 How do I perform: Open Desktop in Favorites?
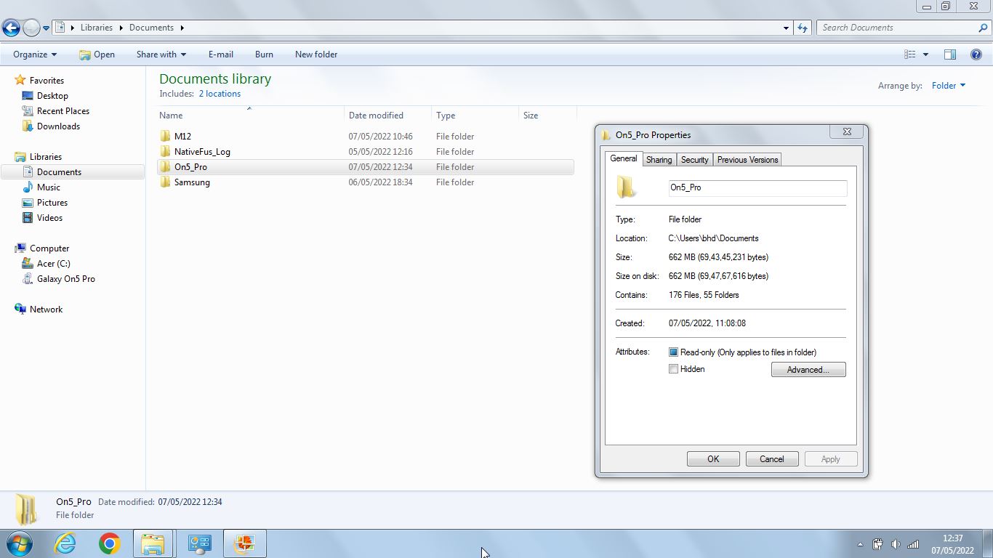coord(52,96)
